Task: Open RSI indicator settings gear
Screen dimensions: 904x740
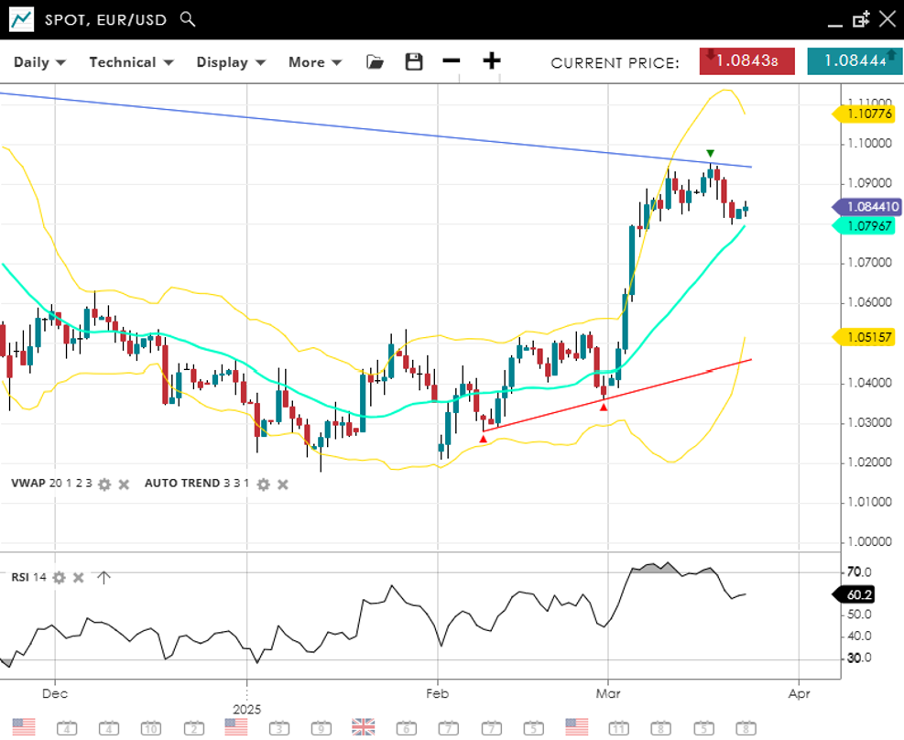Action: pos(60,577)
